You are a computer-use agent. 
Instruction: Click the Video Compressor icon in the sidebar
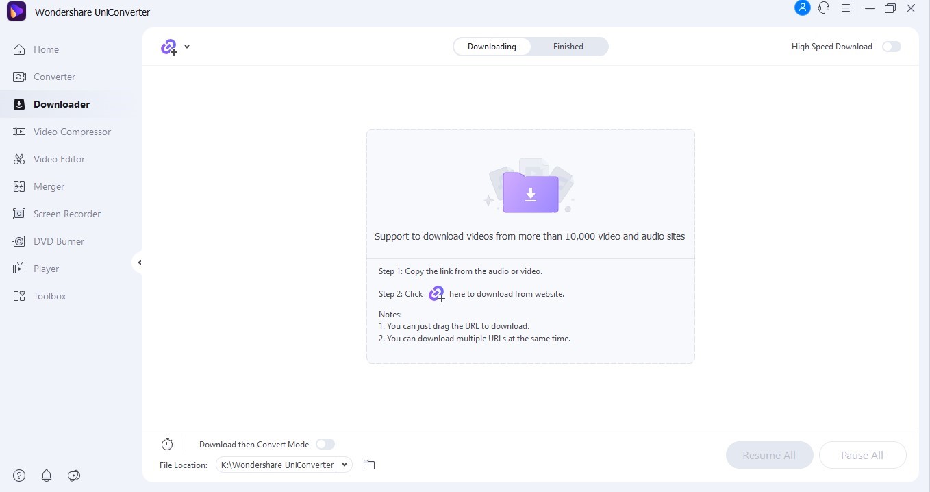tap(20, 132)
